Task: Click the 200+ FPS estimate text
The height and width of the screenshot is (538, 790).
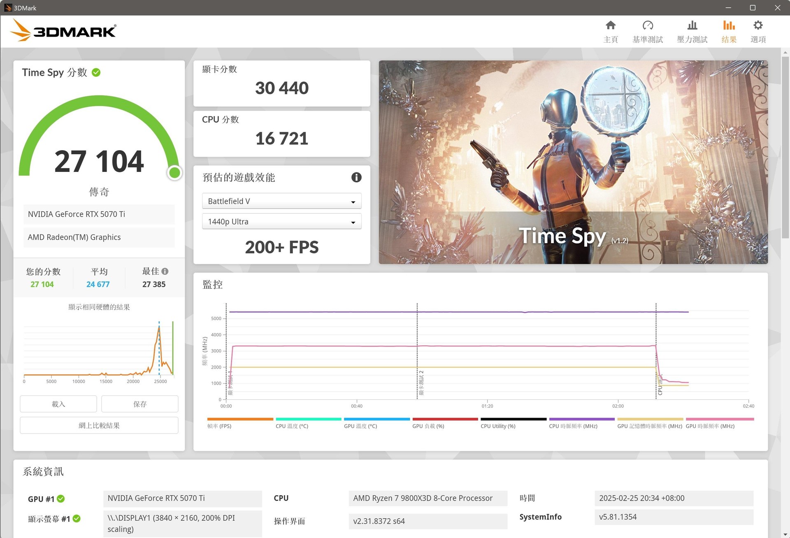Action: pyautogui.click(x=282, y=247)
